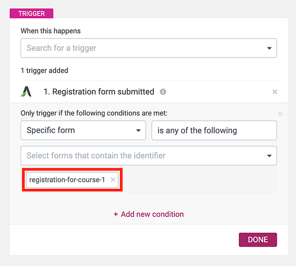Remove the registration-for-course-1 tag
Viewport: 296px width, 266px height.
(113, 180)
